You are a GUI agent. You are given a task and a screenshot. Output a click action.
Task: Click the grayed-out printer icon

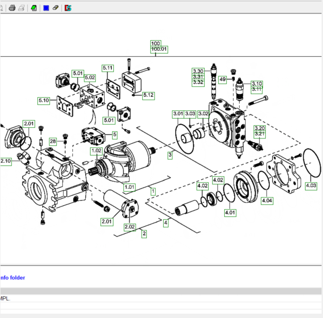pyautogui.click(x=22, y=8)
